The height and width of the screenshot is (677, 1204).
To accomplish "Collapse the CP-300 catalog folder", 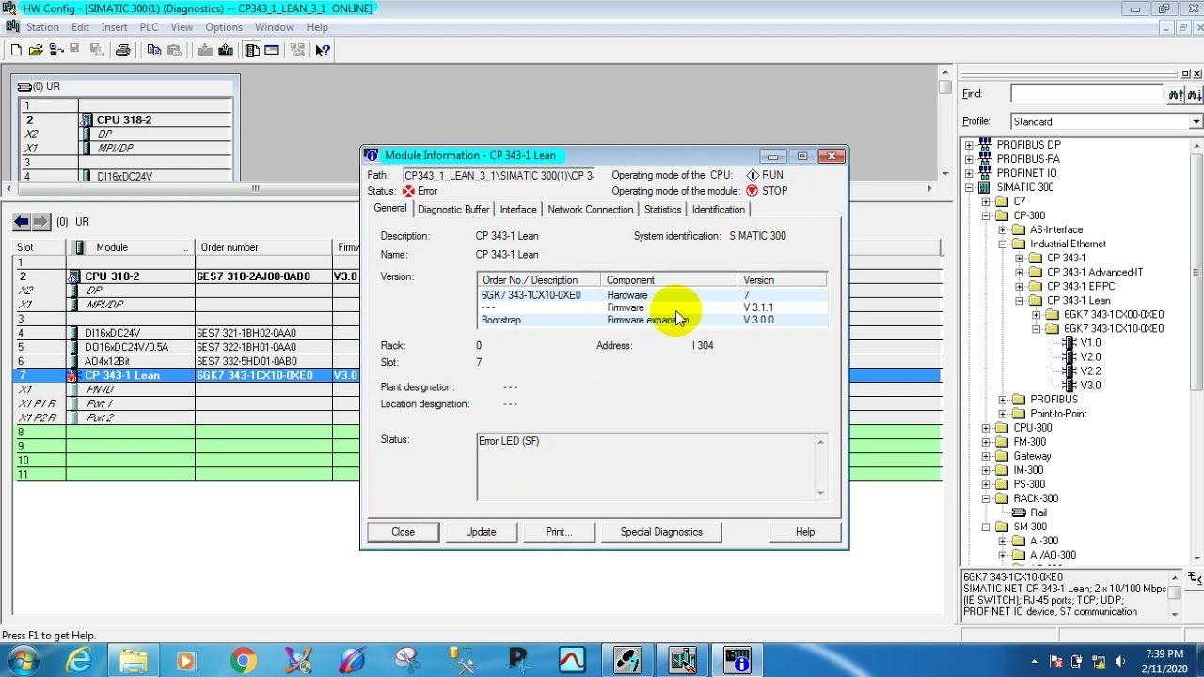I will pos(986,215).
